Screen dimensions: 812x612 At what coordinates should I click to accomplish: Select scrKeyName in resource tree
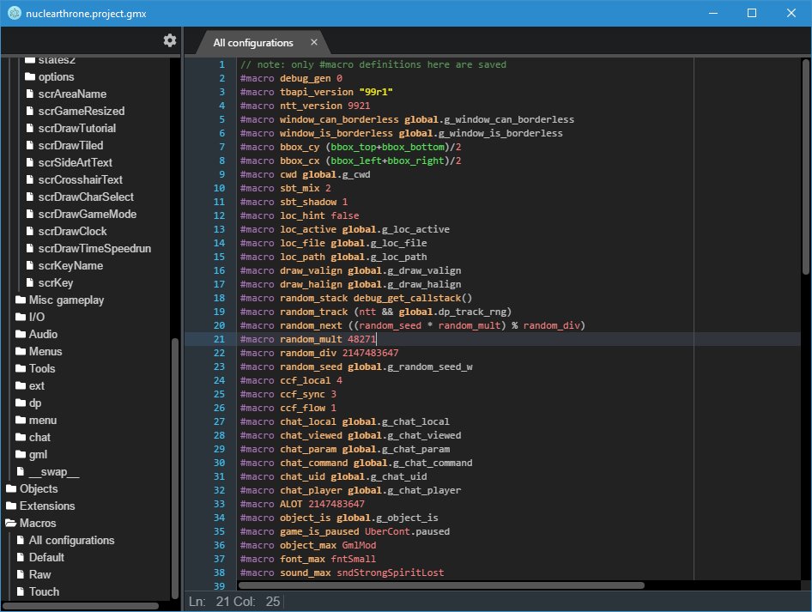click(70, 265)
